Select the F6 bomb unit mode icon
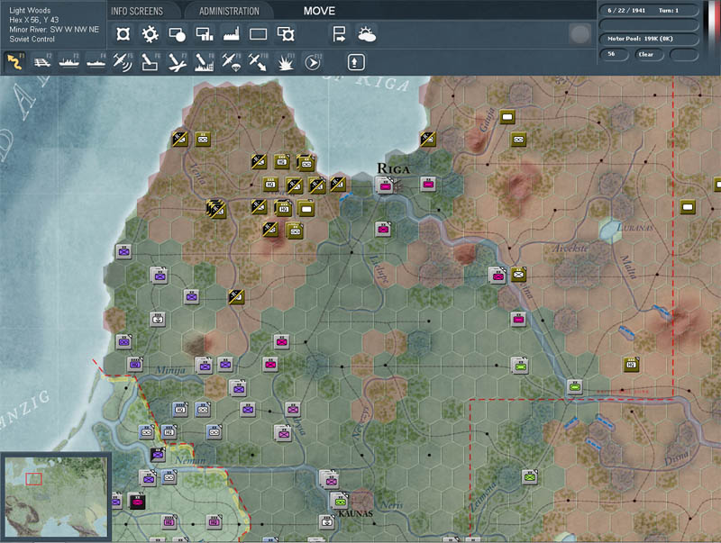 click(150, 62)
